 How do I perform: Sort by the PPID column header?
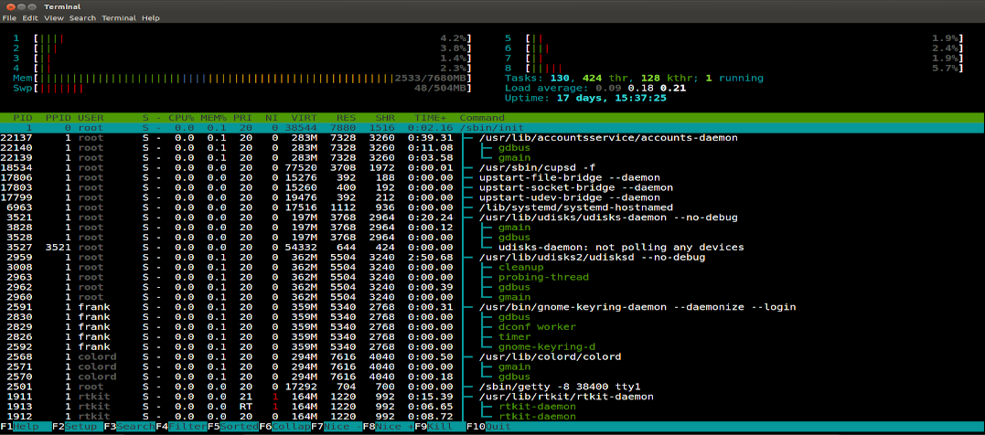59,118
